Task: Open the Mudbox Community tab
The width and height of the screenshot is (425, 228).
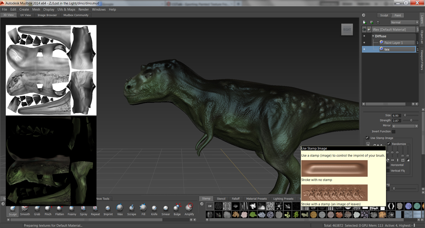Action: 76,15
